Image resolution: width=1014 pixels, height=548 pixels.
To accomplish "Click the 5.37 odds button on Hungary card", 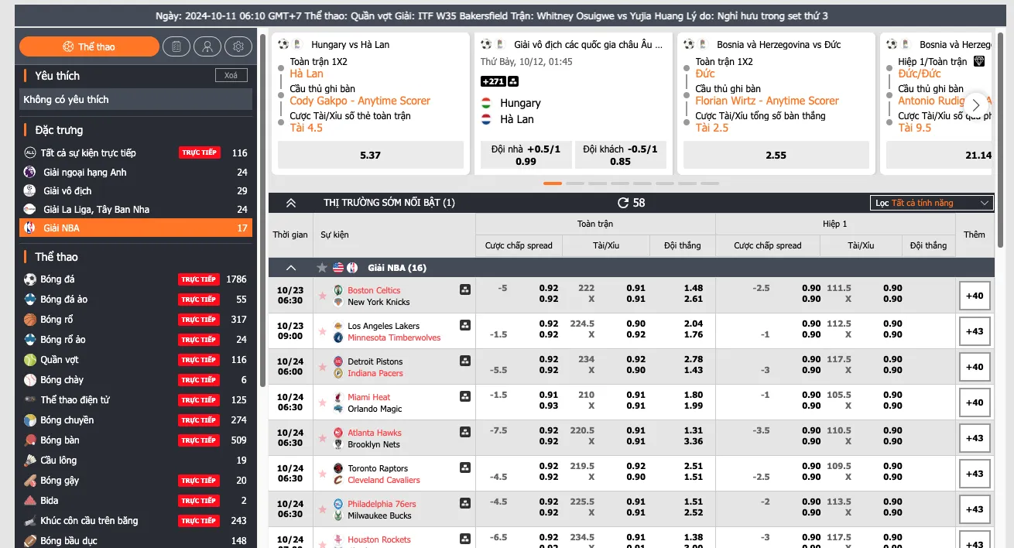I will click(x=371, y=155).
